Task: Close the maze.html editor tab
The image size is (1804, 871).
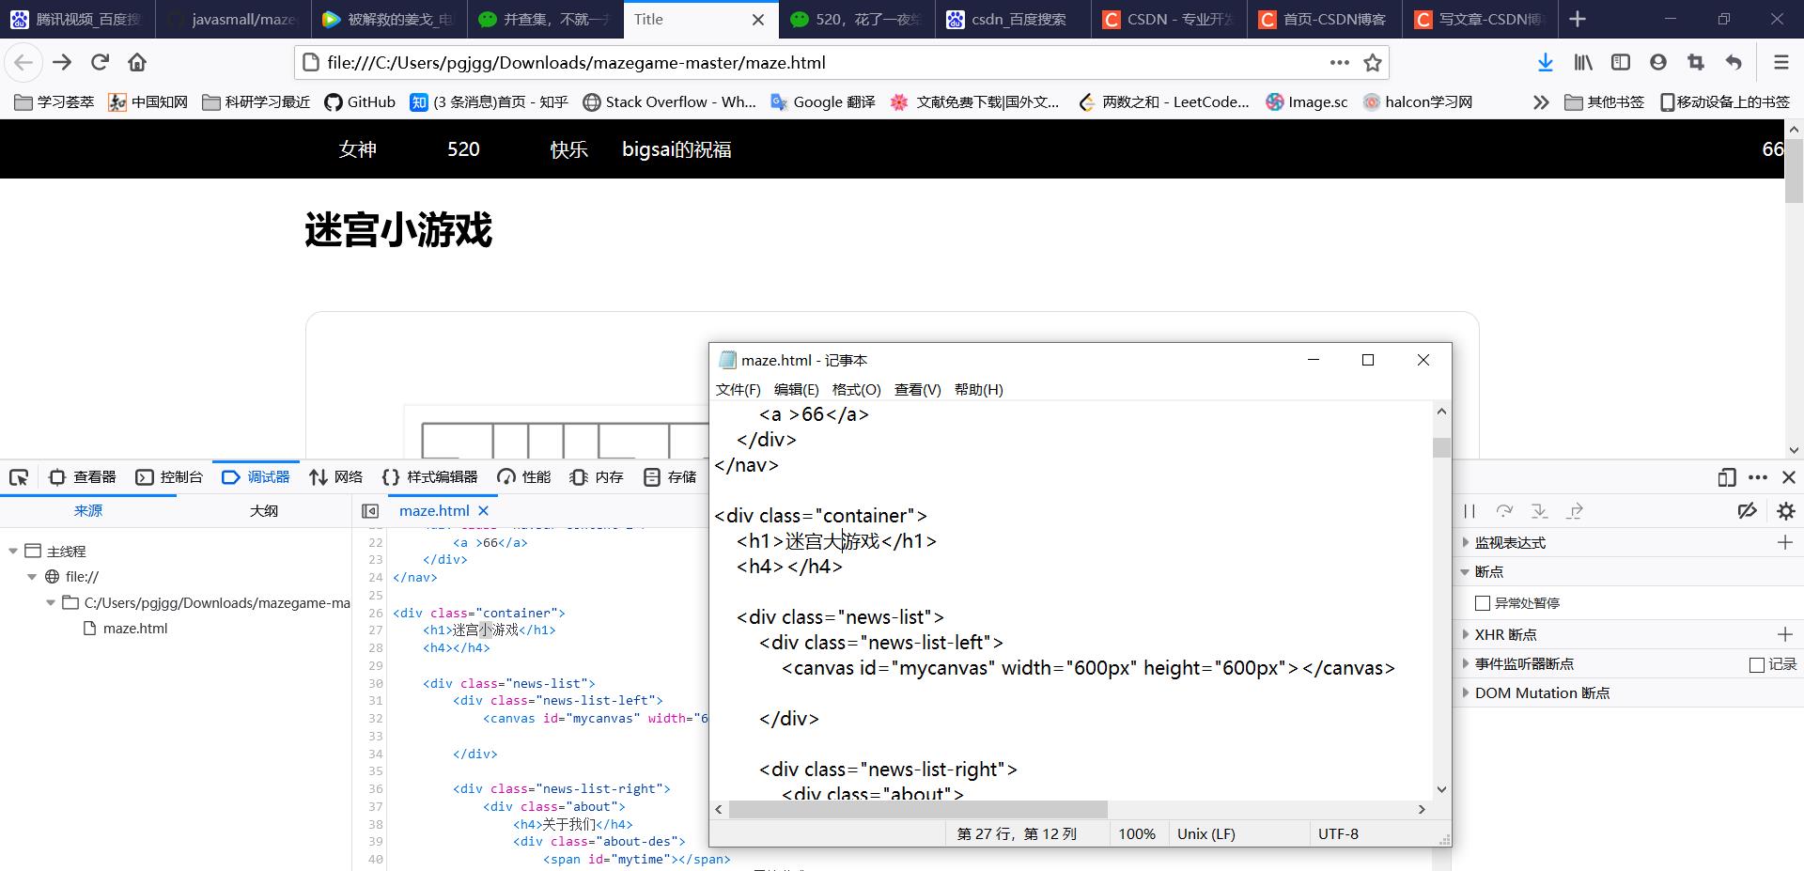Action: pyautogui.click(x=484, y=511)
